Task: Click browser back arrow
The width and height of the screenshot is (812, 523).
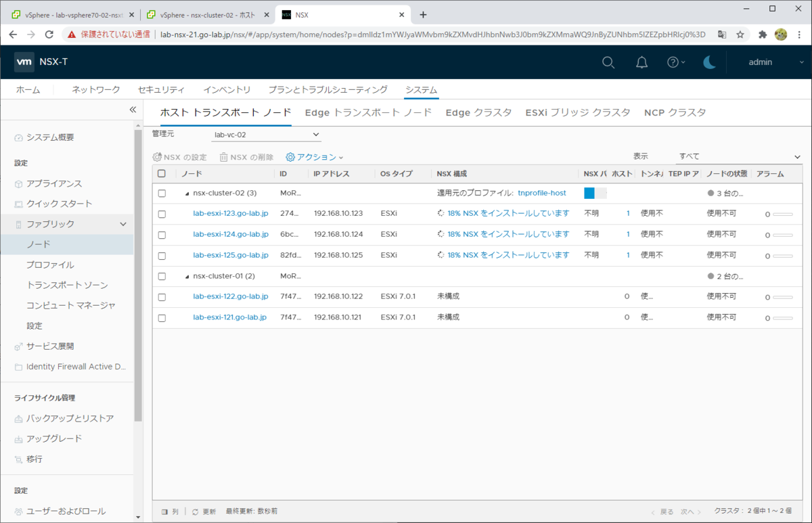Action: (14, 34)
